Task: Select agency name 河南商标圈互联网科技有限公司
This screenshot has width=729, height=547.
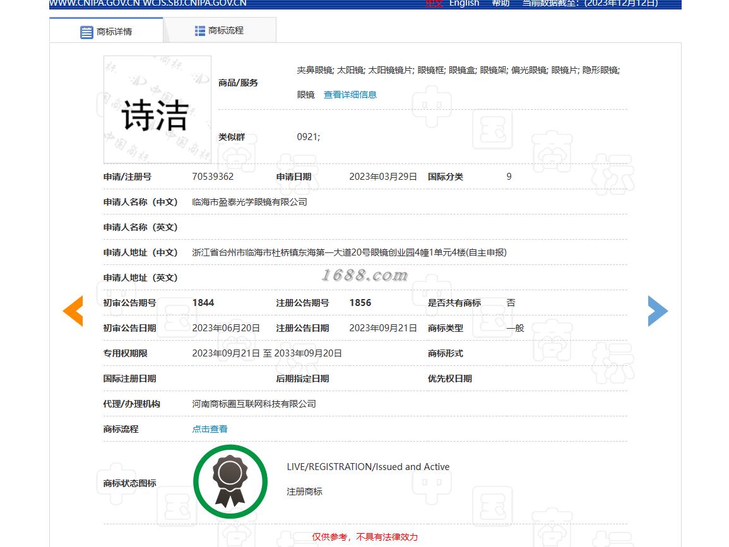Action: point(254,404)
